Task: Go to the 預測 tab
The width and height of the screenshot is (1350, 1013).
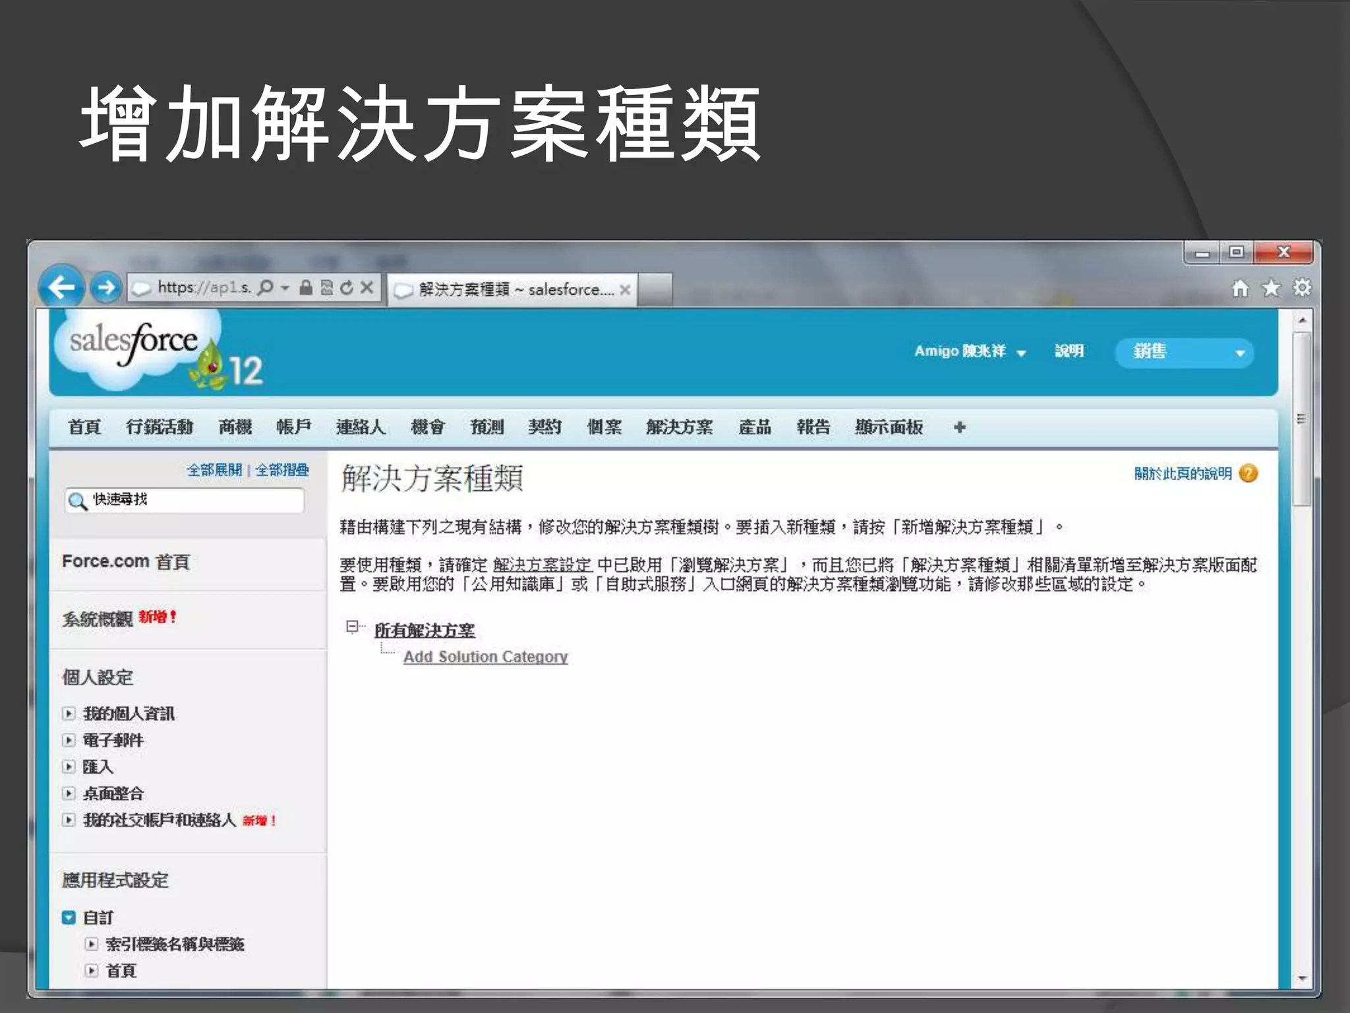Action: click(486, 427)
